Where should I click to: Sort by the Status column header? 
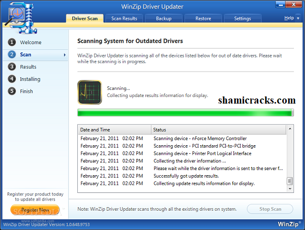click(x=219, y=130)
